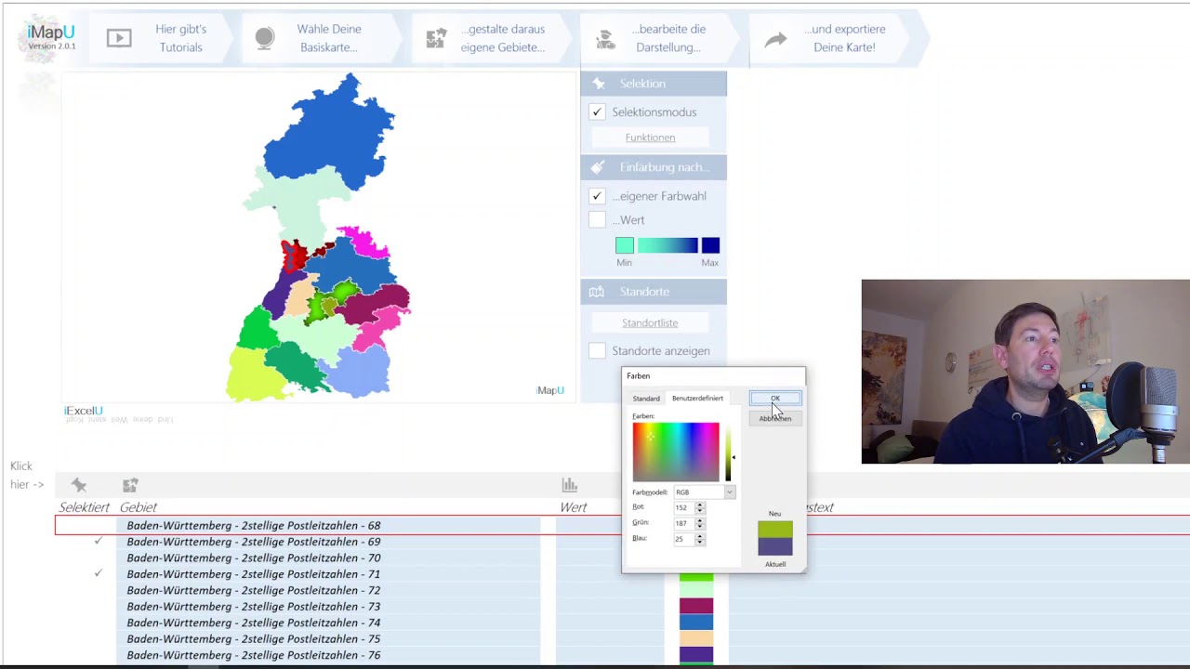Click the Standorte map icon
This screenshot has height=669, width=1190.
click(598, 292)
